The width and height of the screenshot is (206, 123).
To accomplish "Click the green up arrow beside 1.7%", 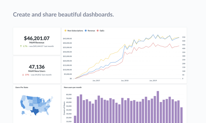I will click(x=21, y=46).
